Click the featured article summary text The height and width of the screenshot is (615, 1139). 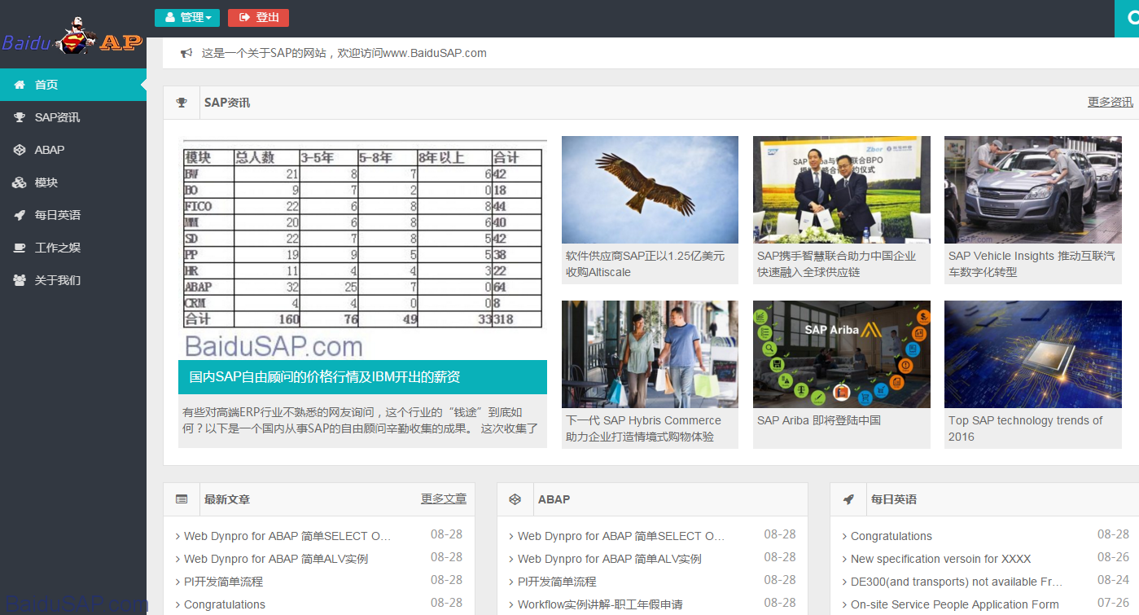[x=361, y=420]
